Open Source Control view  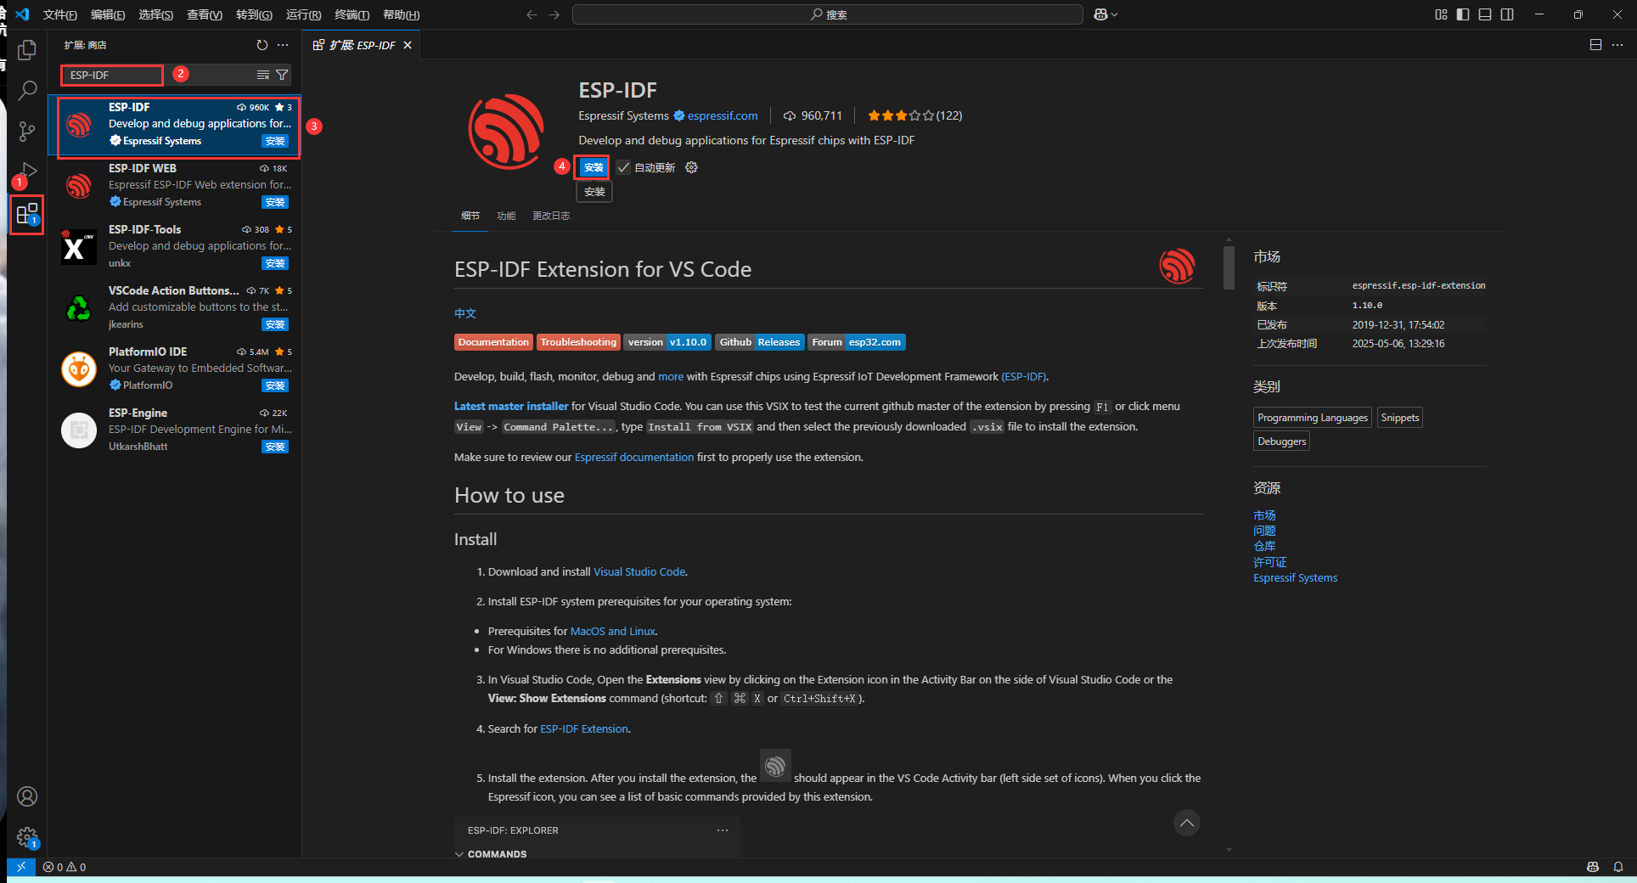[27, 132]
